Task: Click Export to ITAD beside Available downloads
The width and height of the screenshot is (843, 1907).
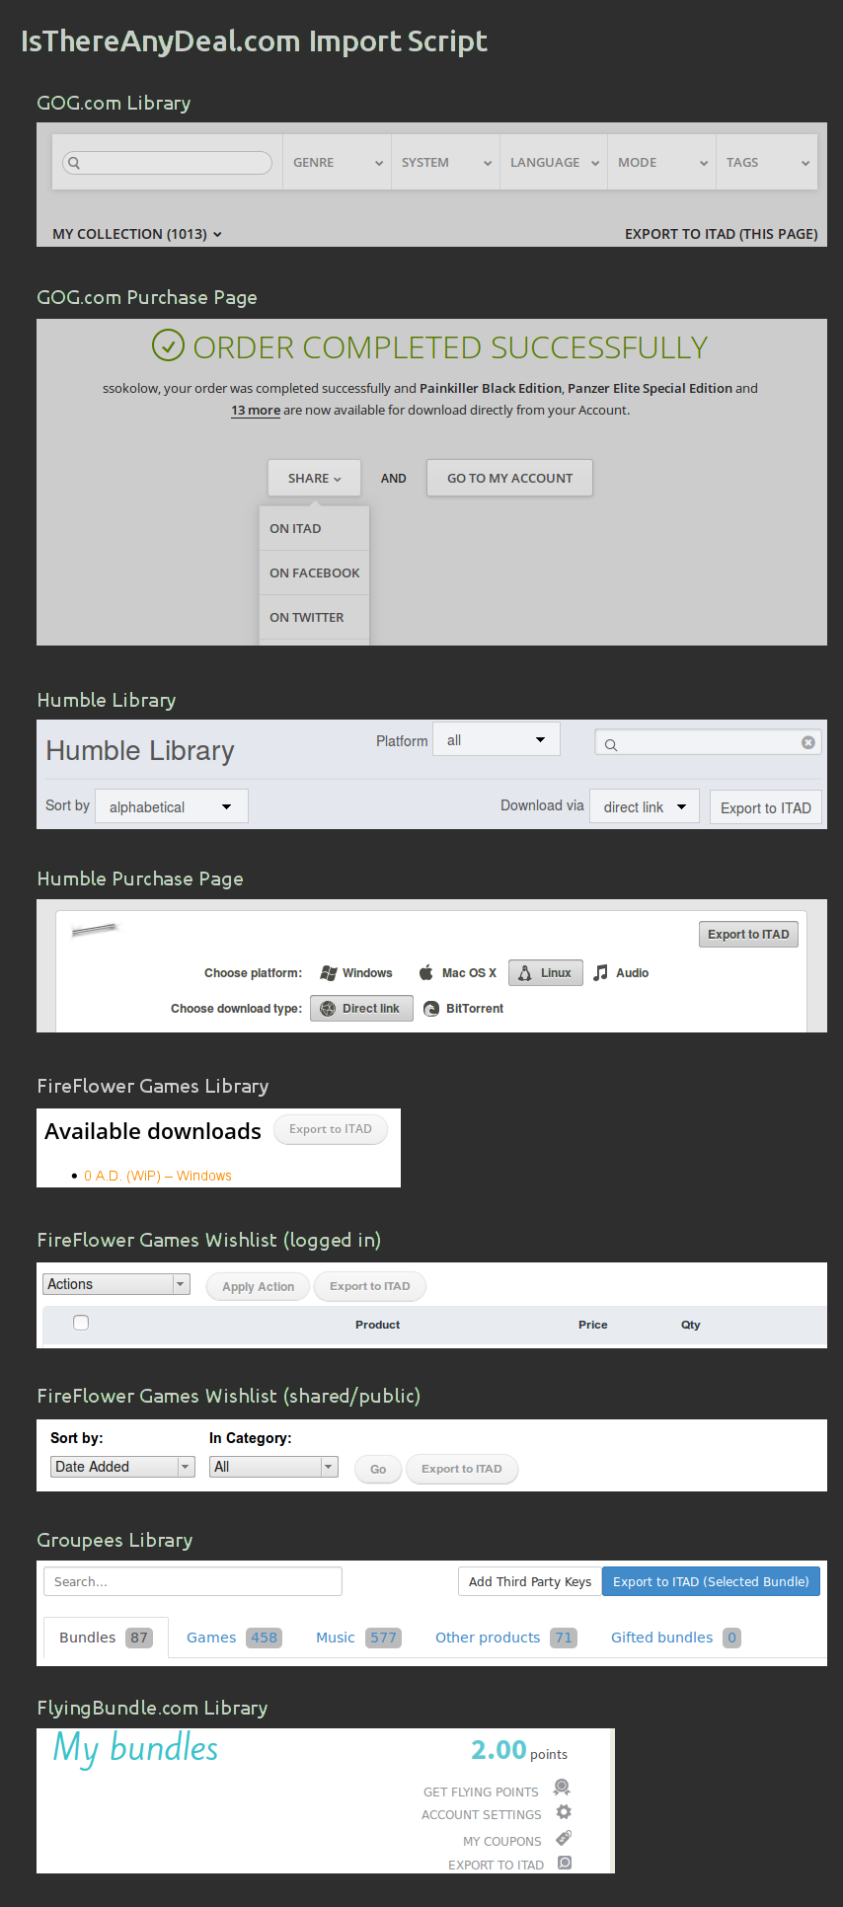Action: coord(331,1129)
